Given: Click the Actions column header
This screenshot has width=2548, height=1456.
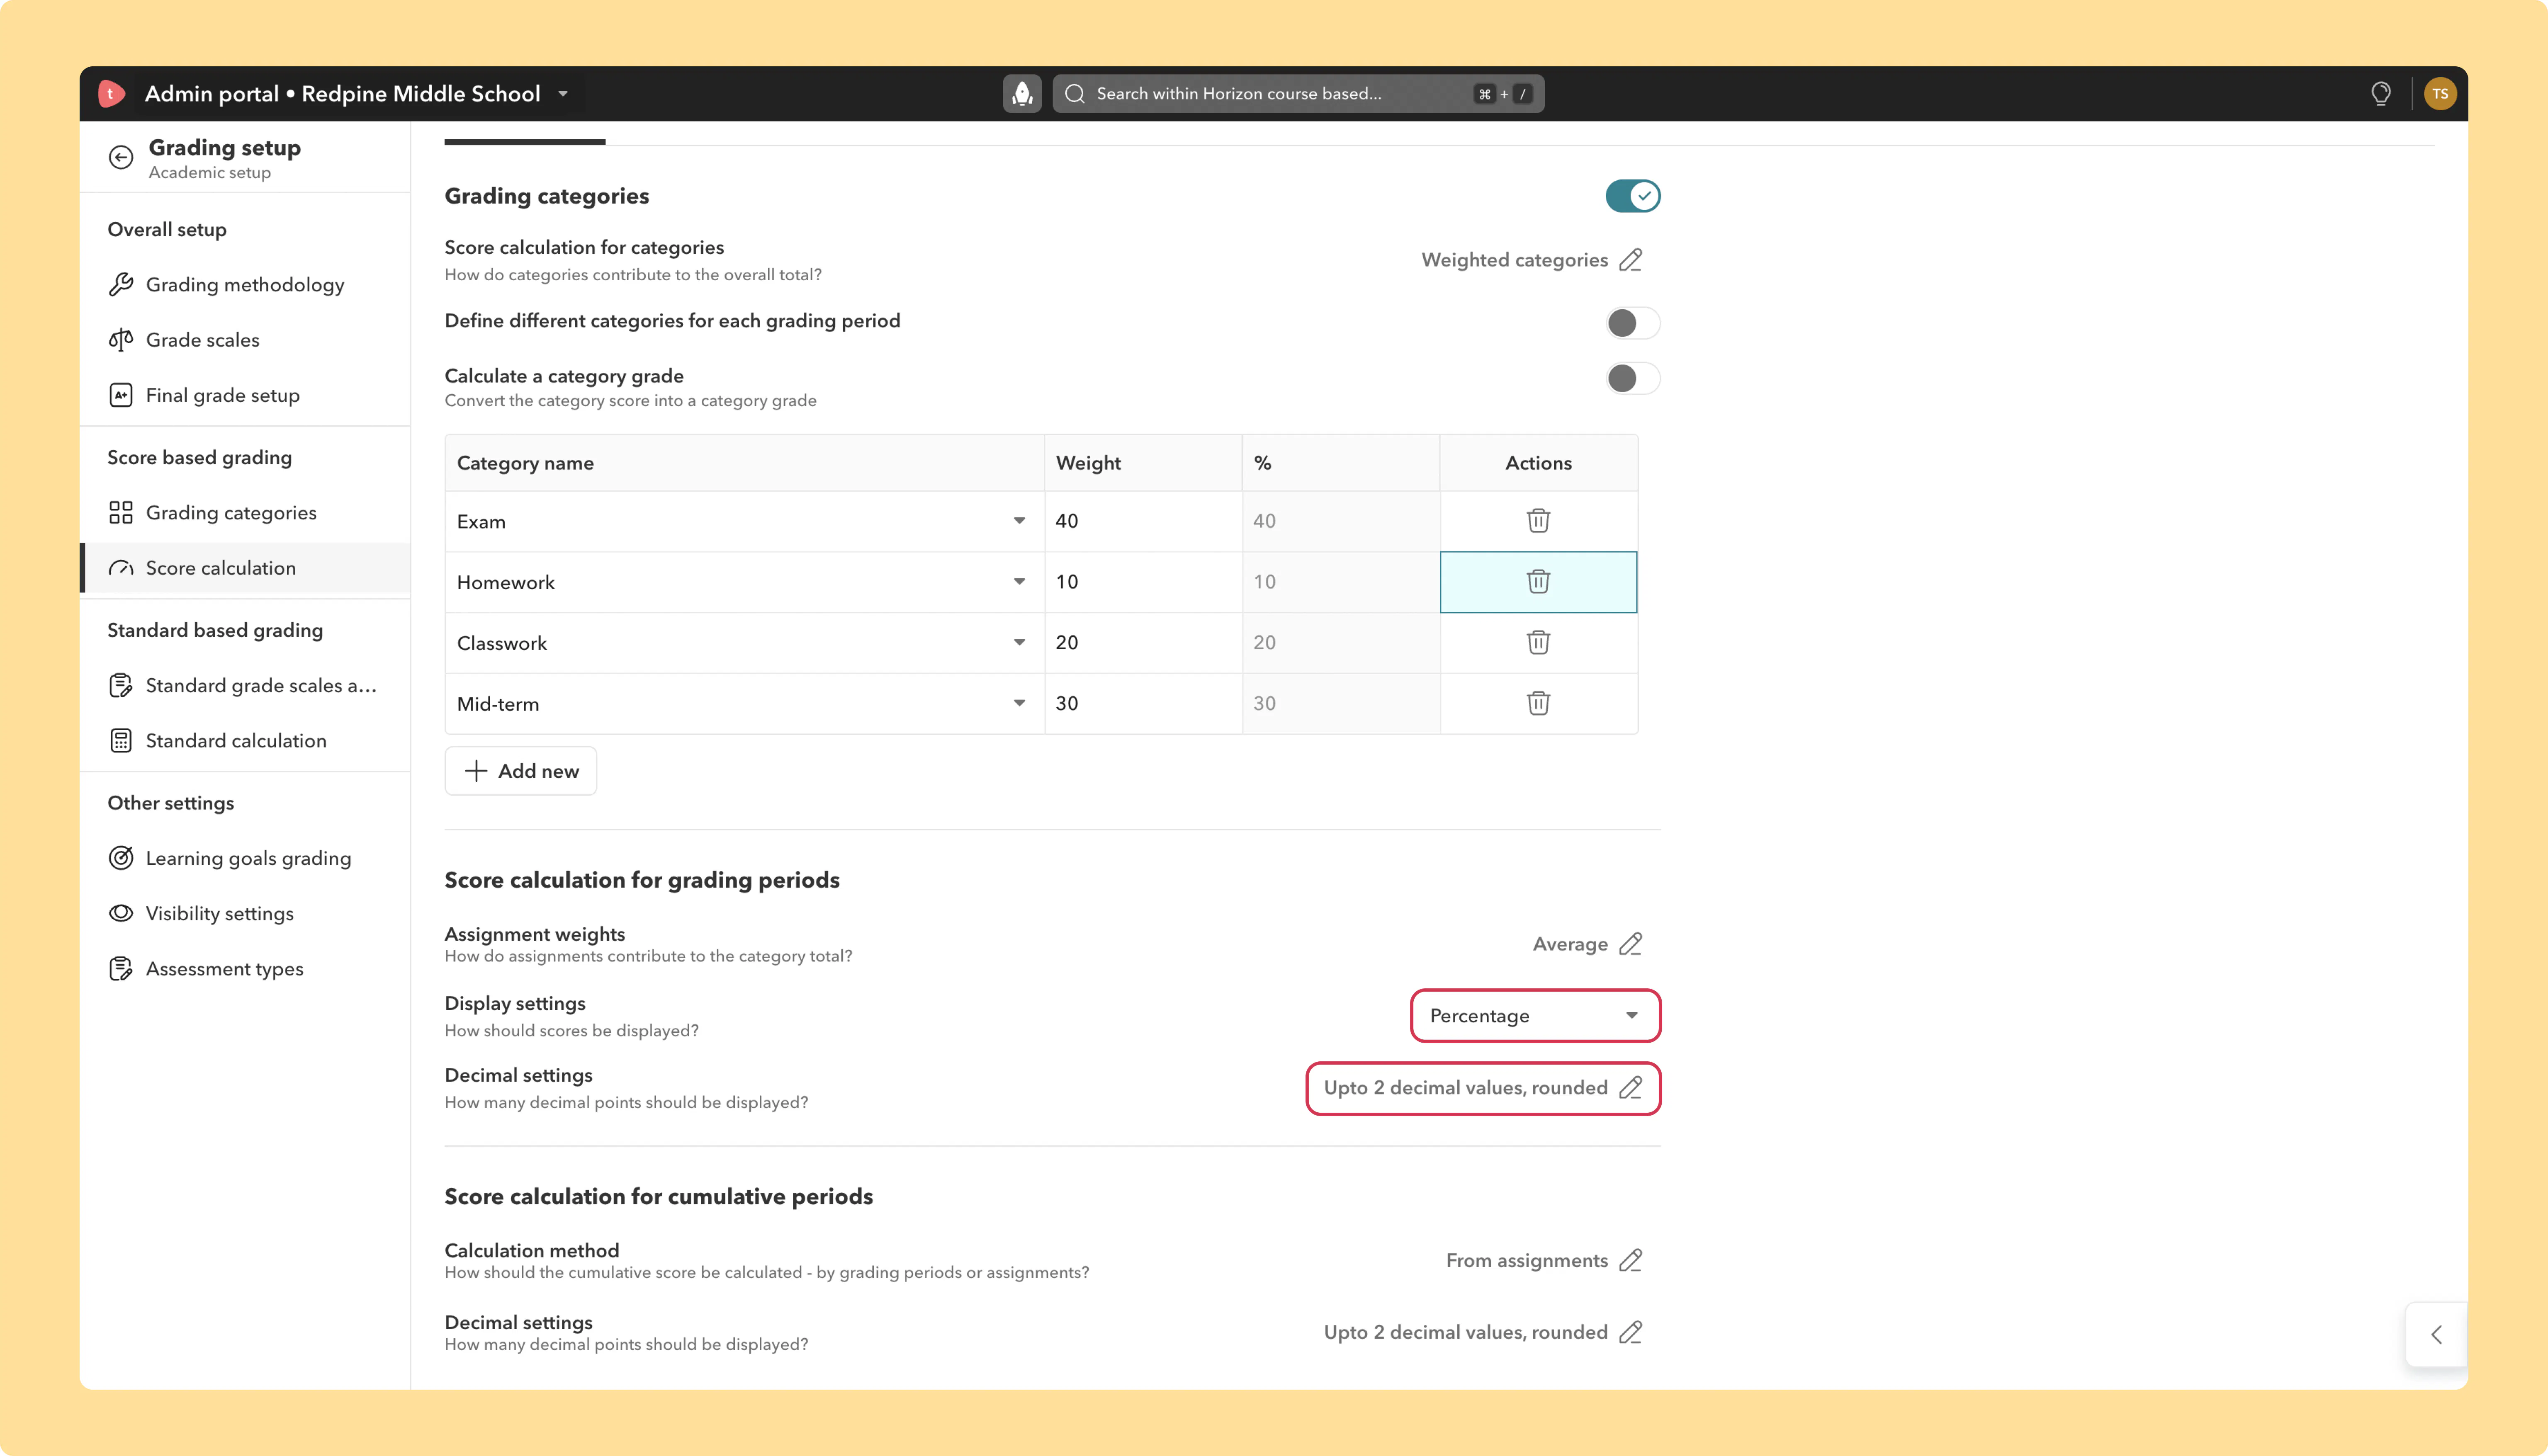Looking at the screenshot, I should coord(1538,463).
